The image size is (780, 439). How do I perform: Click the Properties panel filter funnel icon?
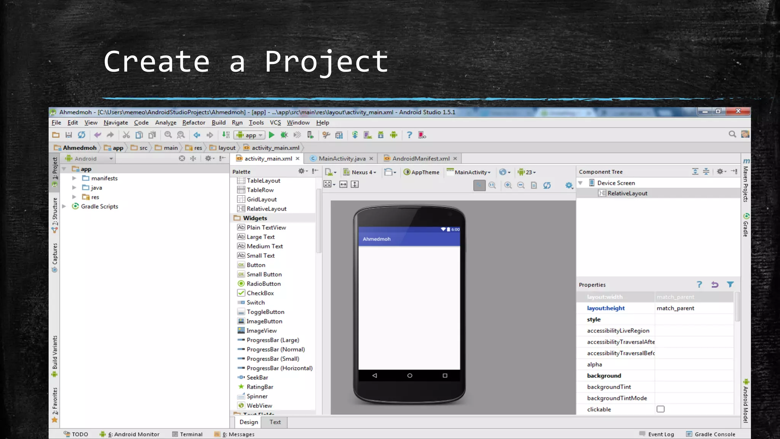click(x=730, y=285)
